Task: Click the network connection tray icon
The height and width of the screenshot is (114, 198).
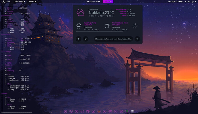Action: (186, 2)
